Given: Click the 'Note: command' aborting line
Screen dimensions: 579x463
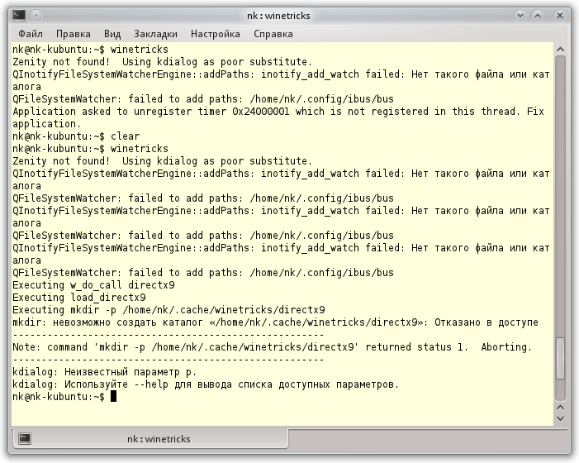Looking at the screenshot, I should (272, 347).
